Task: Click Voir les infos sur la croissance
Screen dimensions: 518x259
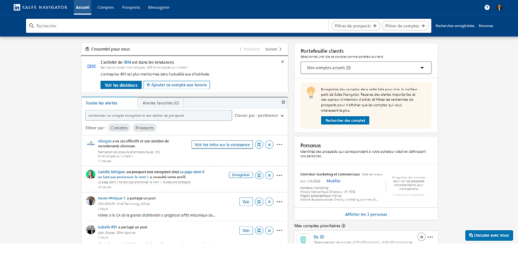Action: pyautogui.click(x=222, y=144)
